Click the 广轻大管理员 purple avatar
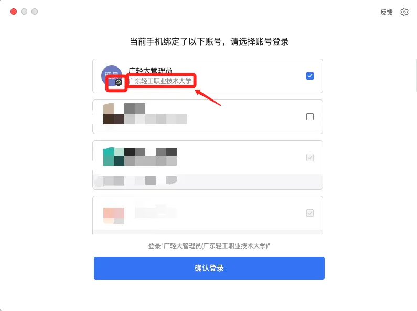 [x=112, y=75]
